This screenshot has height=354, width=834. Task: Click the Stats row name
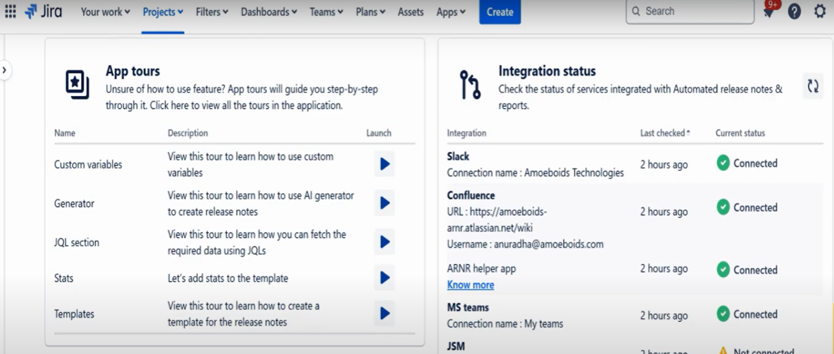tap(64, 278)
